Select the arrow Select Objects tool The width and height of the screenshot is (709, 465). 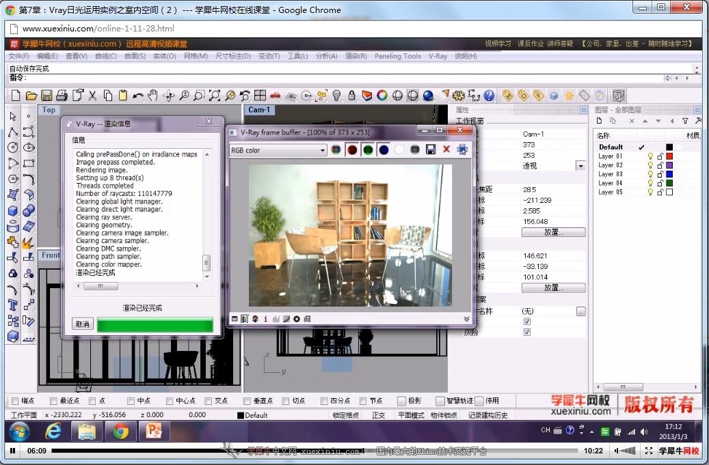point(13,116)
